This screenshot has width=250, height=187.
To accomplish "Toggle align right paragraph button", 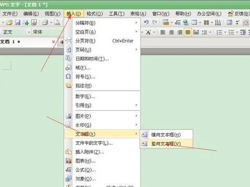I will (180, 32).
